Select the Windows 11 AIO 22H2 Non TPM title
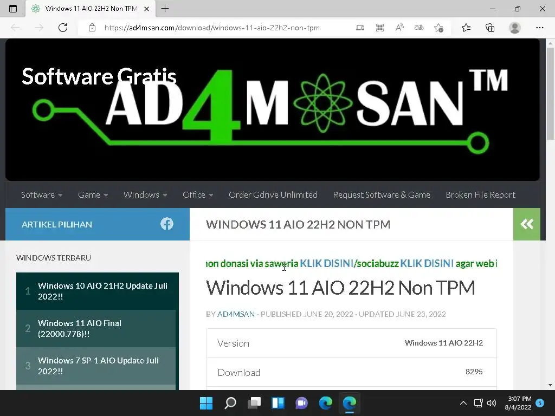The height and width of the screenshot is (416, 555). click(340, 288)
